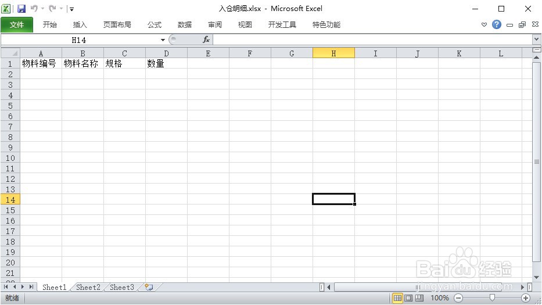Switch to the 审阅 ribbon tab
The image size is (542, 305).
[215, 24]
